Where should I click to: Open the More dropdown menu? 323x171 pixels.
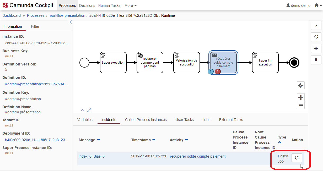click(x=130, y=5)
